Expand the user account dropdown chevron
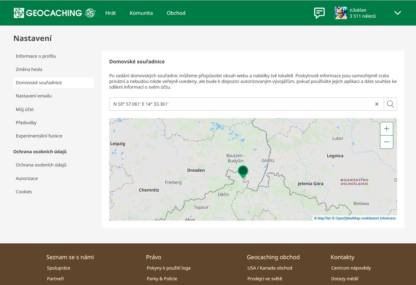 [x=397, y=13]
